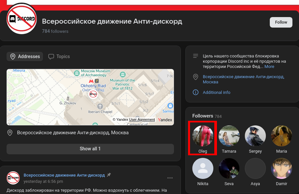Image resolution: width=299 pixels, height=194 pixels.
Task: Click the Show all 1 button
Action: click(x=90, y=149)
